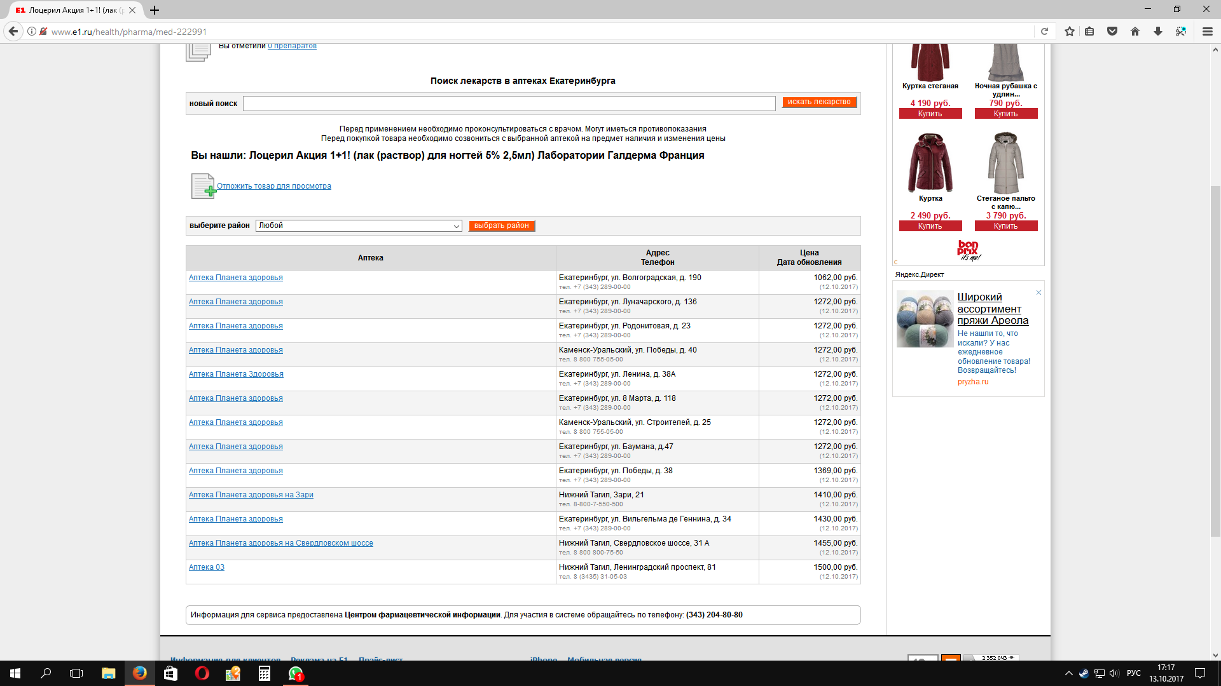The image size is (1221, 686).
Task: Click the marked items document stack icon
Action: point(198,51)
